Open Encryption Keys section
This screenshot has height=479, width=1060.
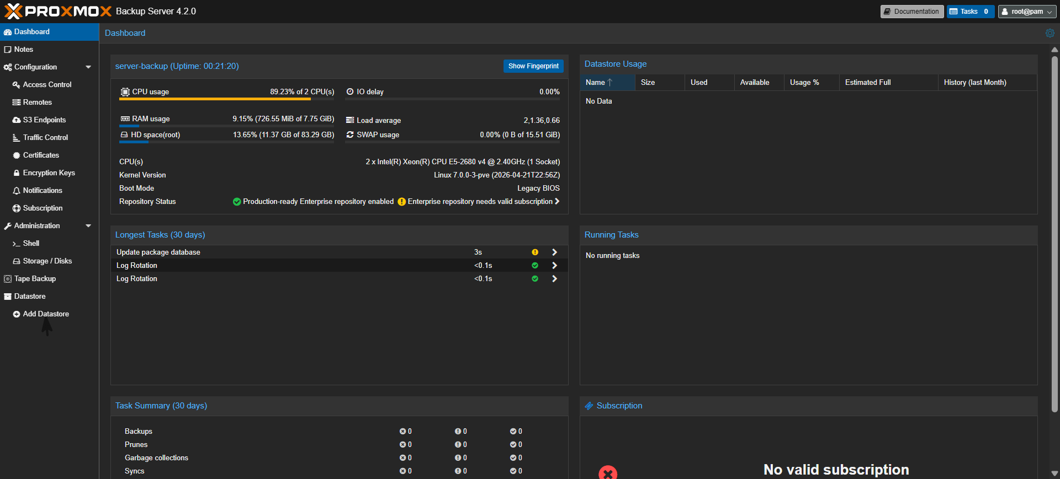[49, 173]
